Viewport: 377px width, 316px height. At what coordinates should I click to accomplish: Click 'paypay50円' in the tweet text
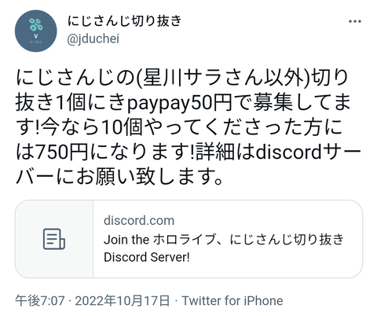[180, 103]
